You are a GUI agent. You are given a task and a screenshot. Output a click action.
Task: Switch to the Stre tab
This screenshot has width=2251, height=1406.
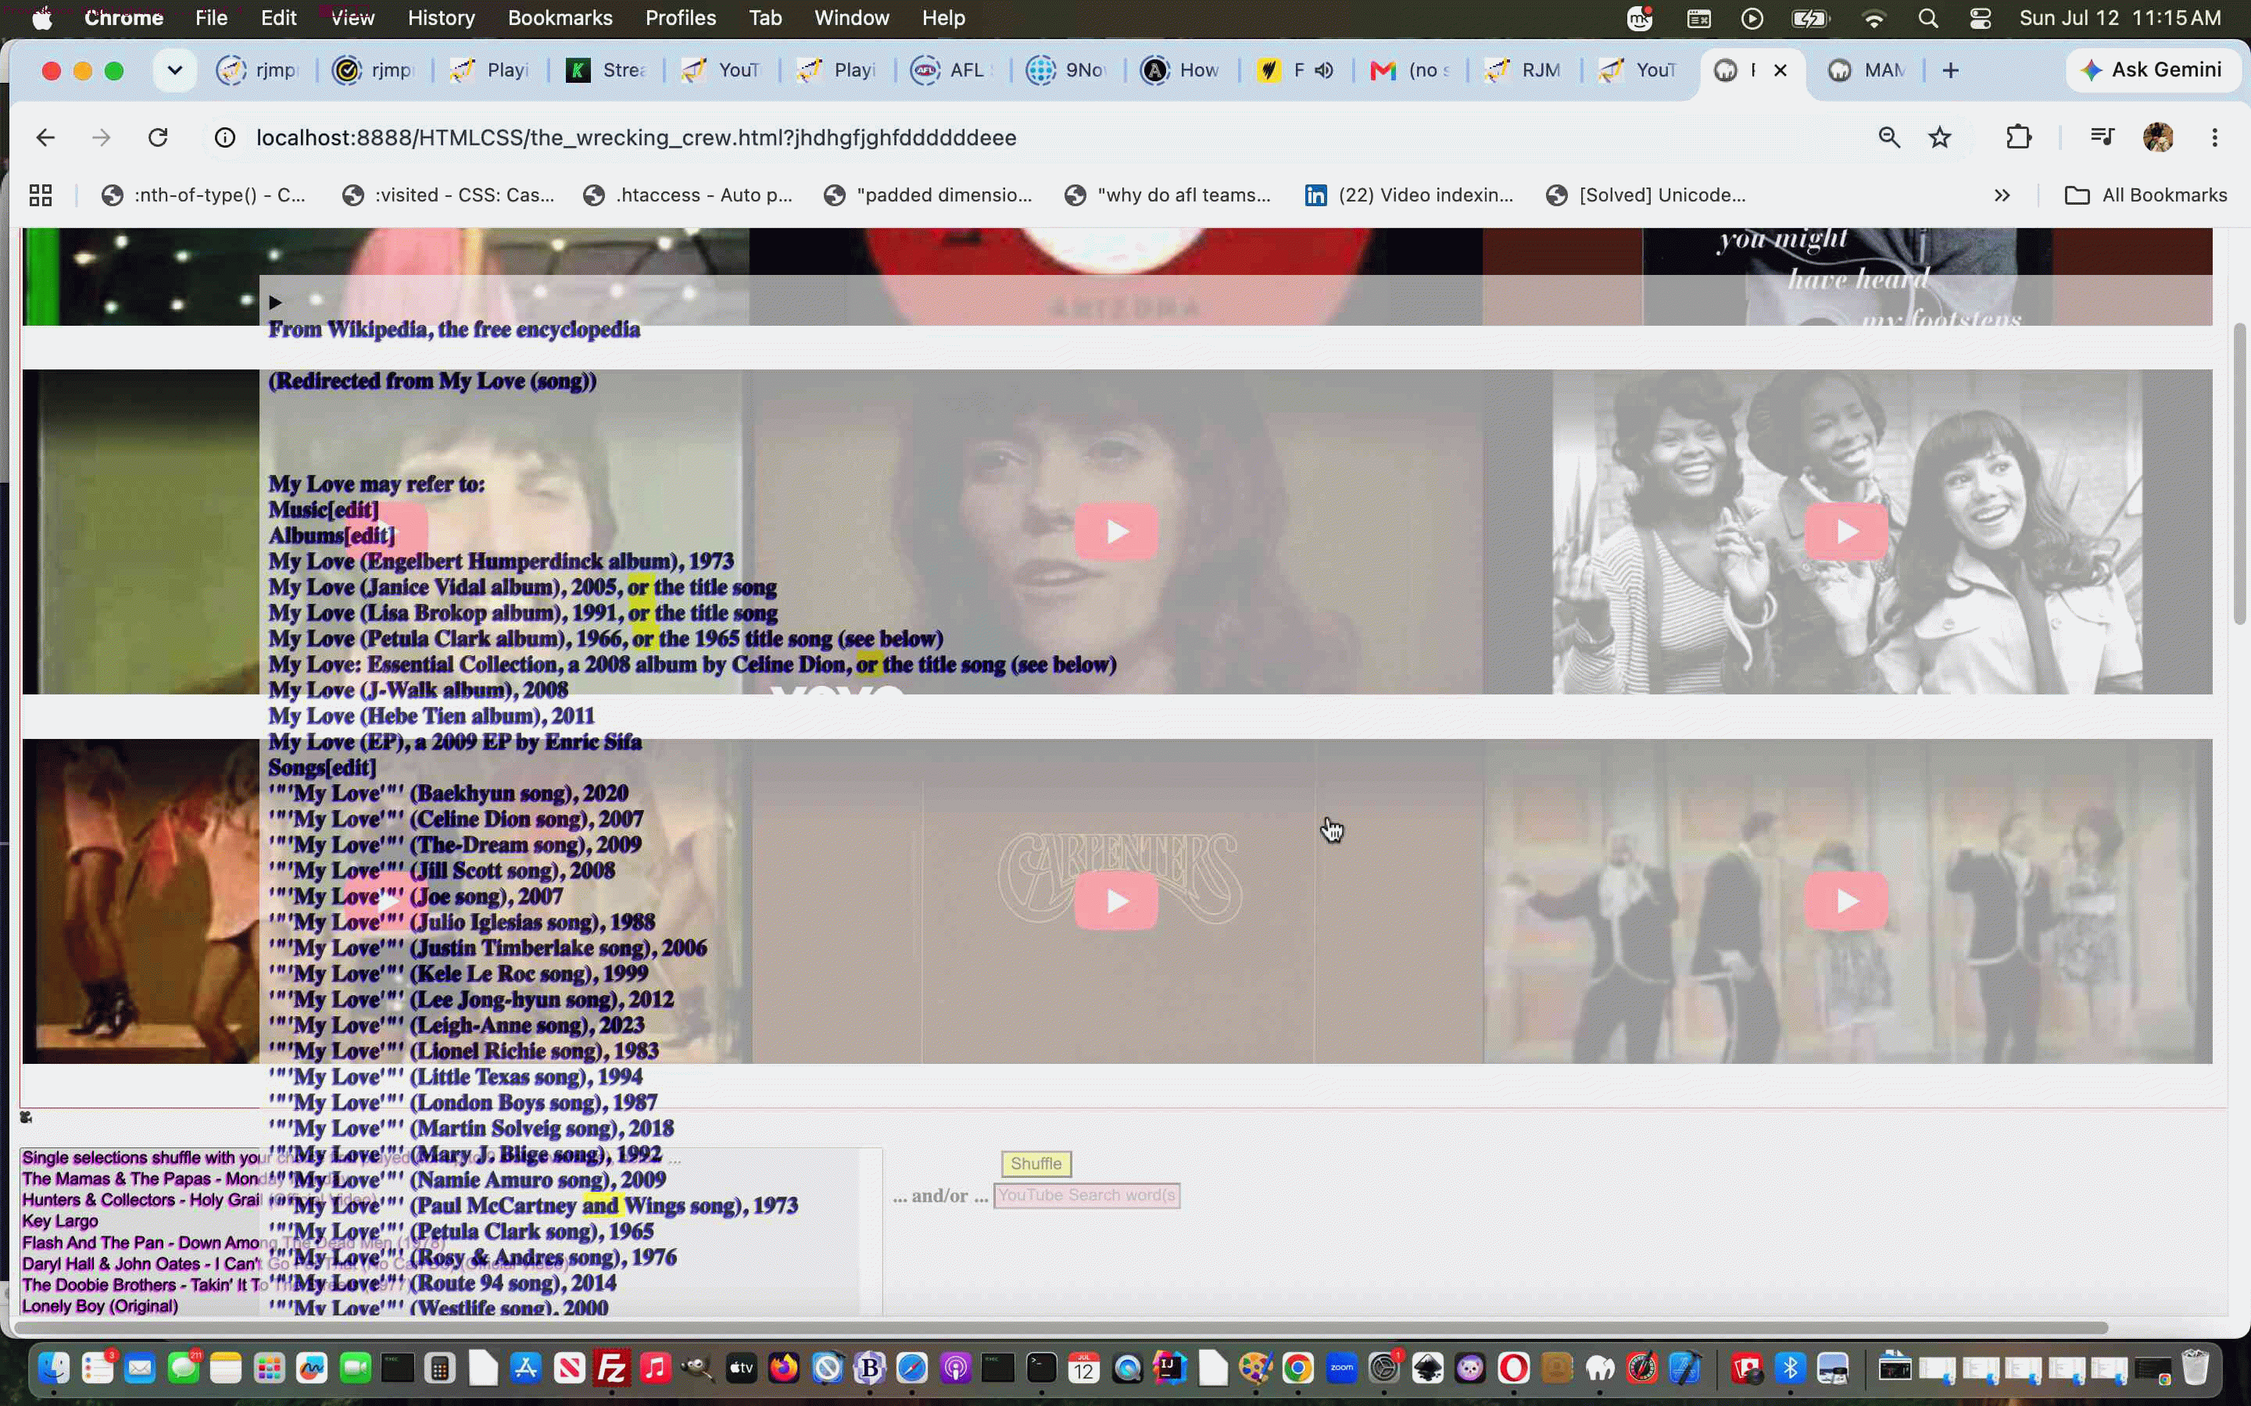(x=607, y=70)
